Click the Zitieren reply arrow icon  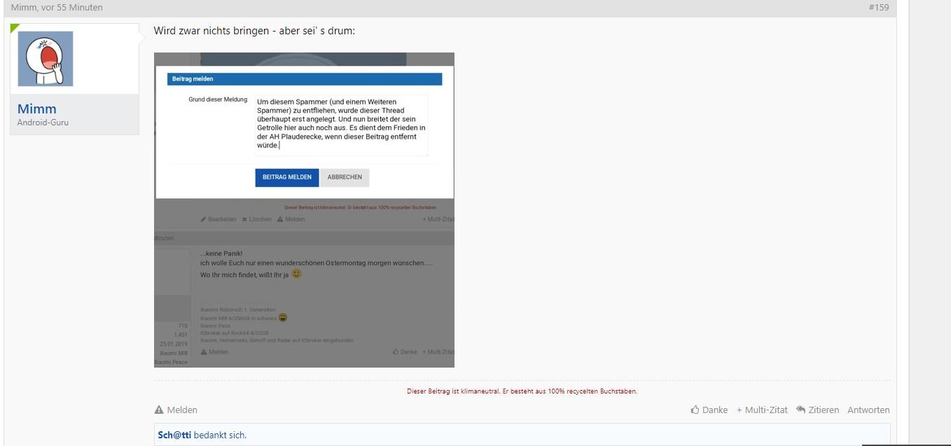(x=800, y=410)
